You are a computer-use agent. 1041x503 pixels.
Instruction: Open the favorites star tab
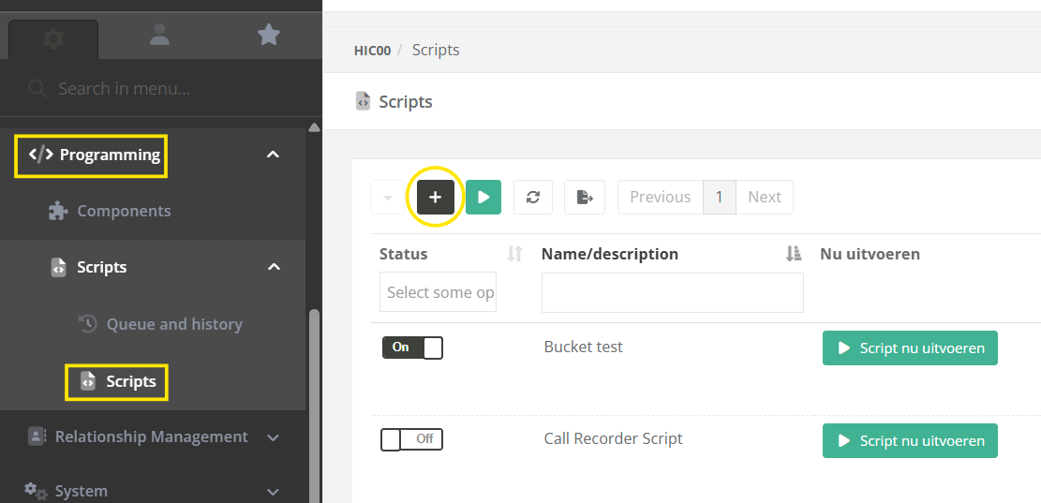click(269, 36)
